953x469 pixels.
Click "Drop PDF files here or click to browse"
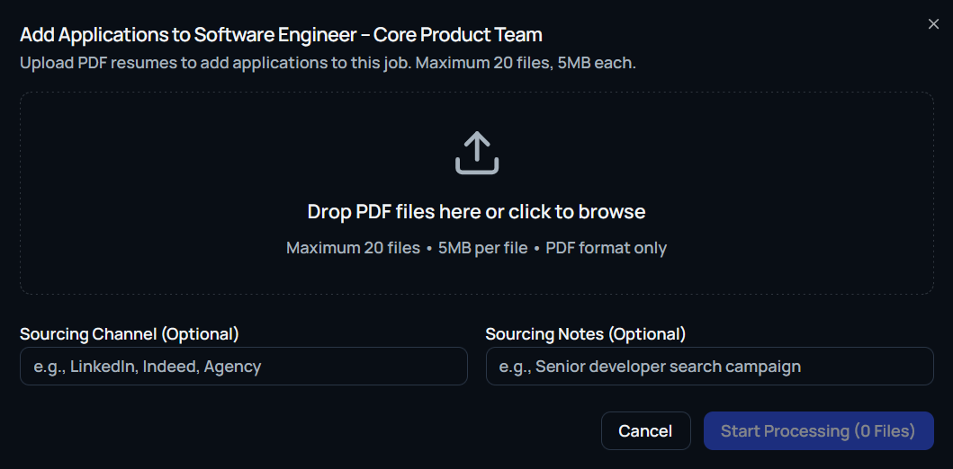tap(476, 212)
